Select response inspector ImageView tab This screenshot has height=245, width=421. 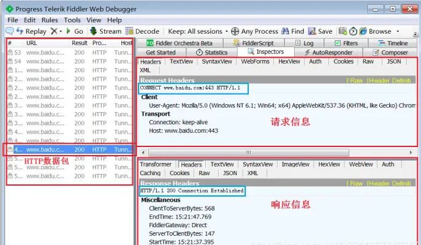[295, 164]
